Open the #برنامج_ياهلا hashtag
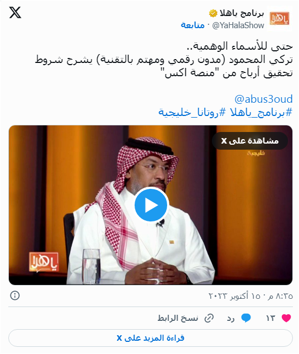Screen dimensions: 299x354 tap(261, 112)
